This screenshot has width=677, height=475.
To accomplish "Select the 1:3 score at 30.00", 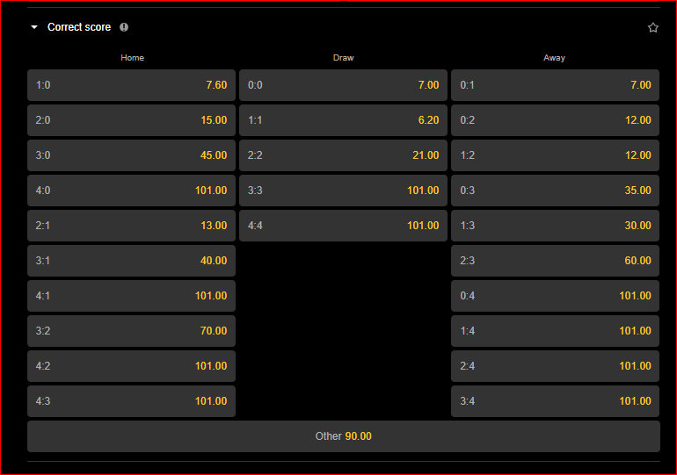I will pos(555,226).
